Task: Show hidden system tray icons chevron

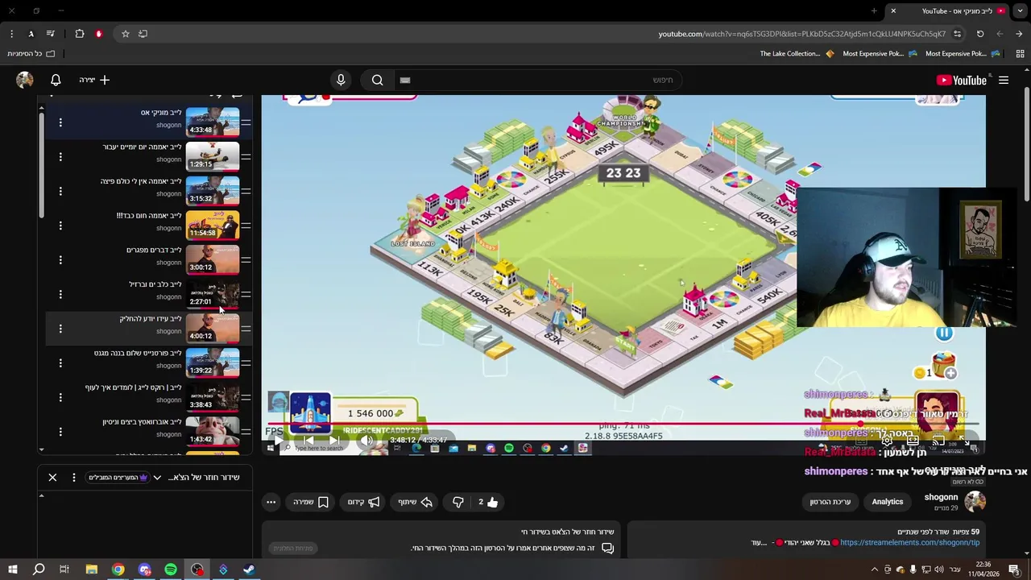Action: pyautogui.click(x=874, y=570)
